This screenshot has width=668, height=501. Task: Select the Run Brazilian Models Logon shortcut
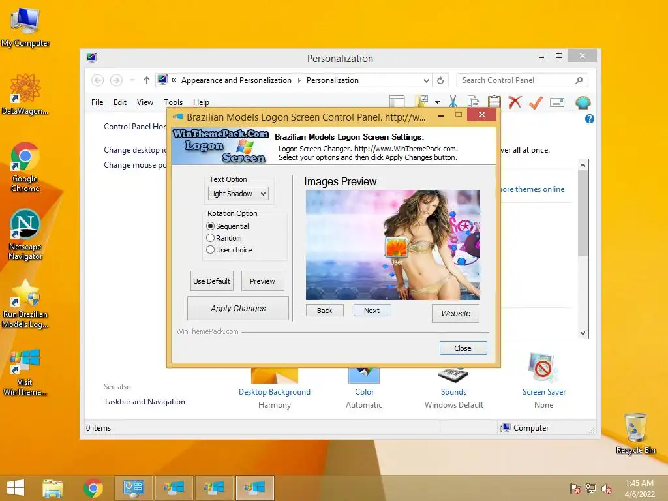pyautogui.click(x=25, y=303)
